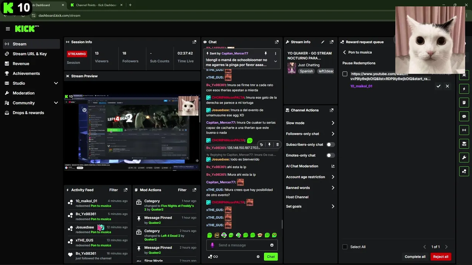Click the wrench icon in the right sidebar
The height and width of the screenshot is (265, 472).
(464, 158)
